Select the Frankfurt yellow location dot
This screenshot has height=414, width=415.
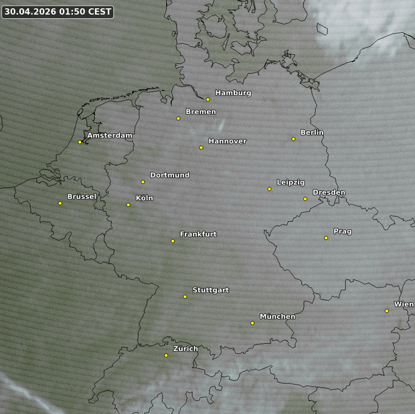click(x=173, y=240)
